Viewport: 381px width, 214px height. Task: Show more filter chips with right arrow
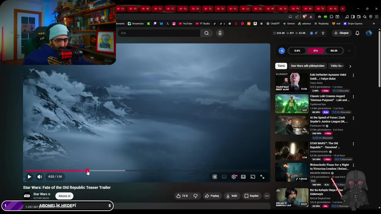click(x=350, y=66)
